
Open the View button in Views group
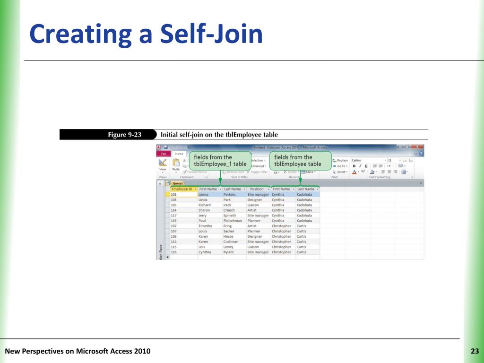(163, 165)
